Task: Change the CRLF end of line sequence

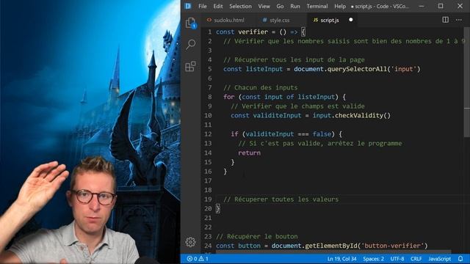Action: [416, 259]
